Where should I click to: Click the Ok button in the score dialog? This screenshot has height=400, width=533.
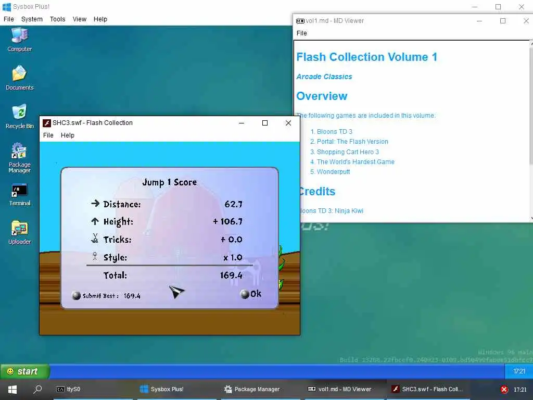click(x=251, y=294)
